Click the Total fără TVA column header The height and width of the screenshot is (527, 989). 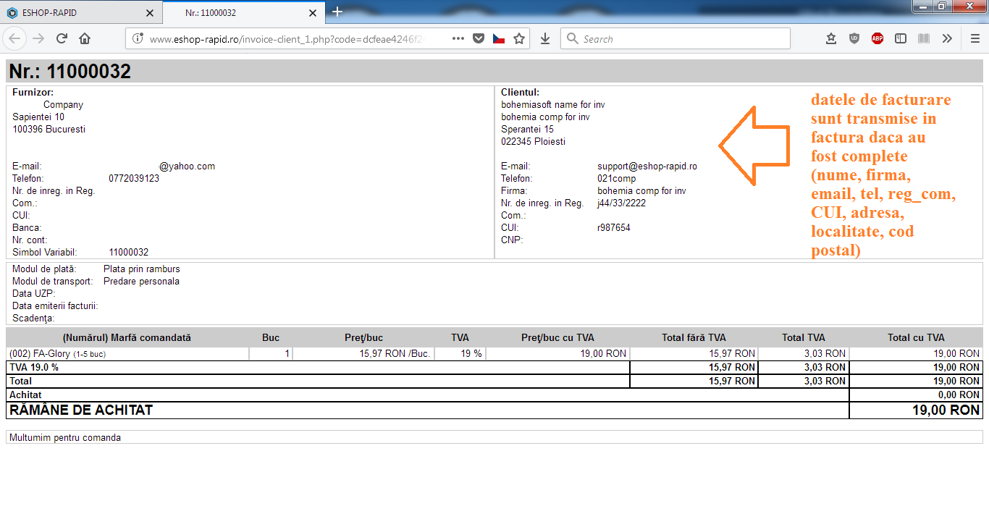(x=694, y=337)
